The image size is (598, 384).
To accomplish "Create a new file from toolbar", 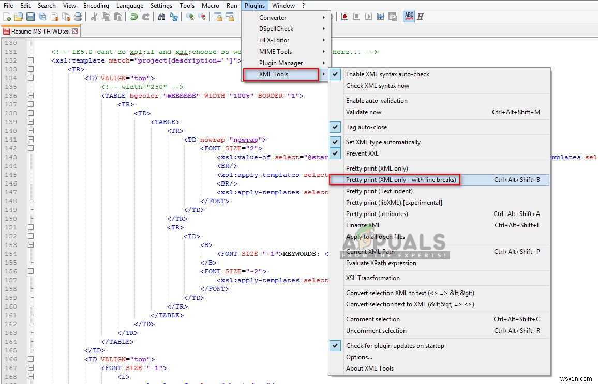I will (7, 17).
